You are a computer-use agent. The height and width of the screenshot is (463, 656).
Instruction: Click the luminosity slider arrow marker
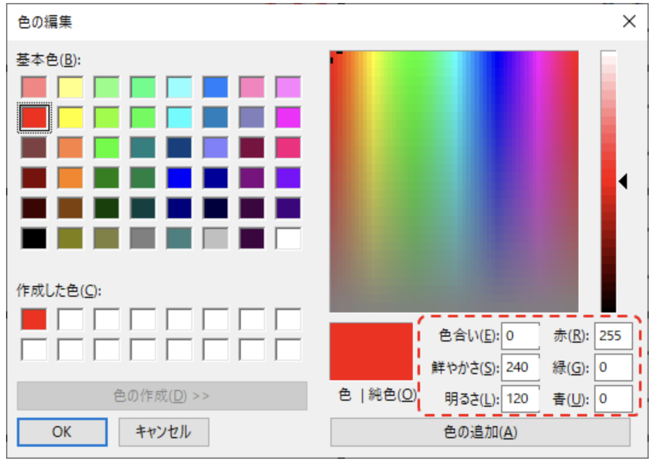tap(623, 181)
